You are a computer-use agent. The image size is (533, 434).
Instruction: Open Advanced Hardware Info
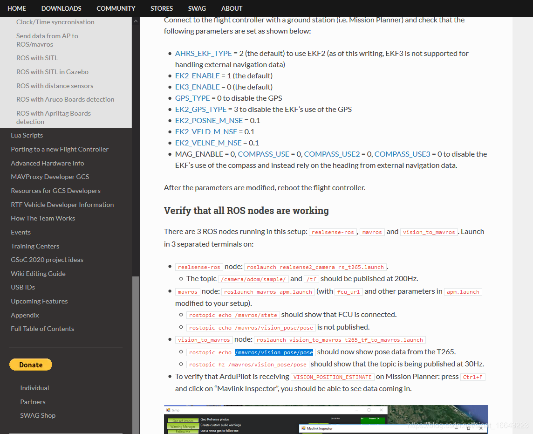click(47, 163)
